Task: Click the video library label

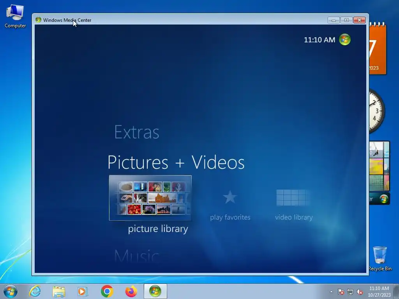Action: [294, 217]
